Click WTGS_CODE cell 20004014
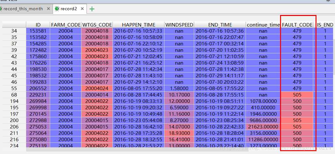The height and width of the screenshot is (154, 335). click(x=97, y=95)
